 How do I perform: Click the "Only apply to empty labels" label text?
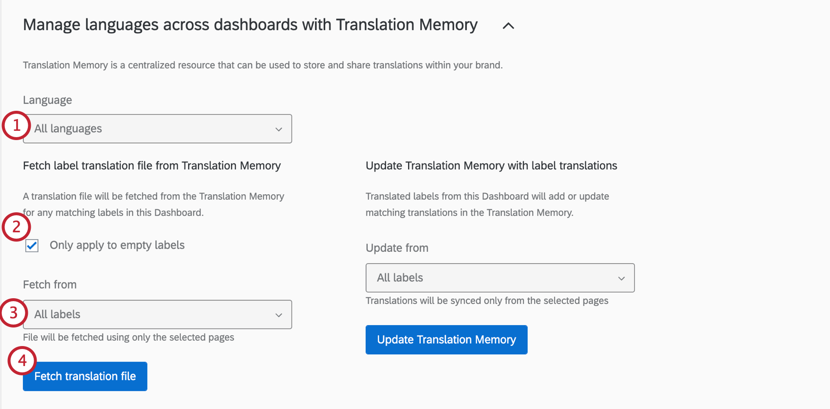(117, 245)
